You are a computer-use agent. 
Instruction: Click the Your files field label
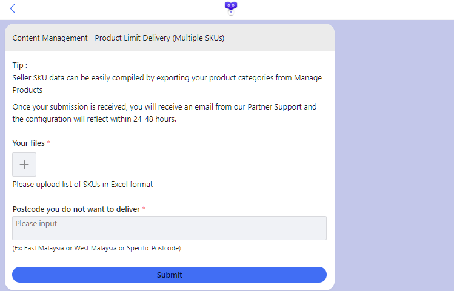[x=28, y=143]
